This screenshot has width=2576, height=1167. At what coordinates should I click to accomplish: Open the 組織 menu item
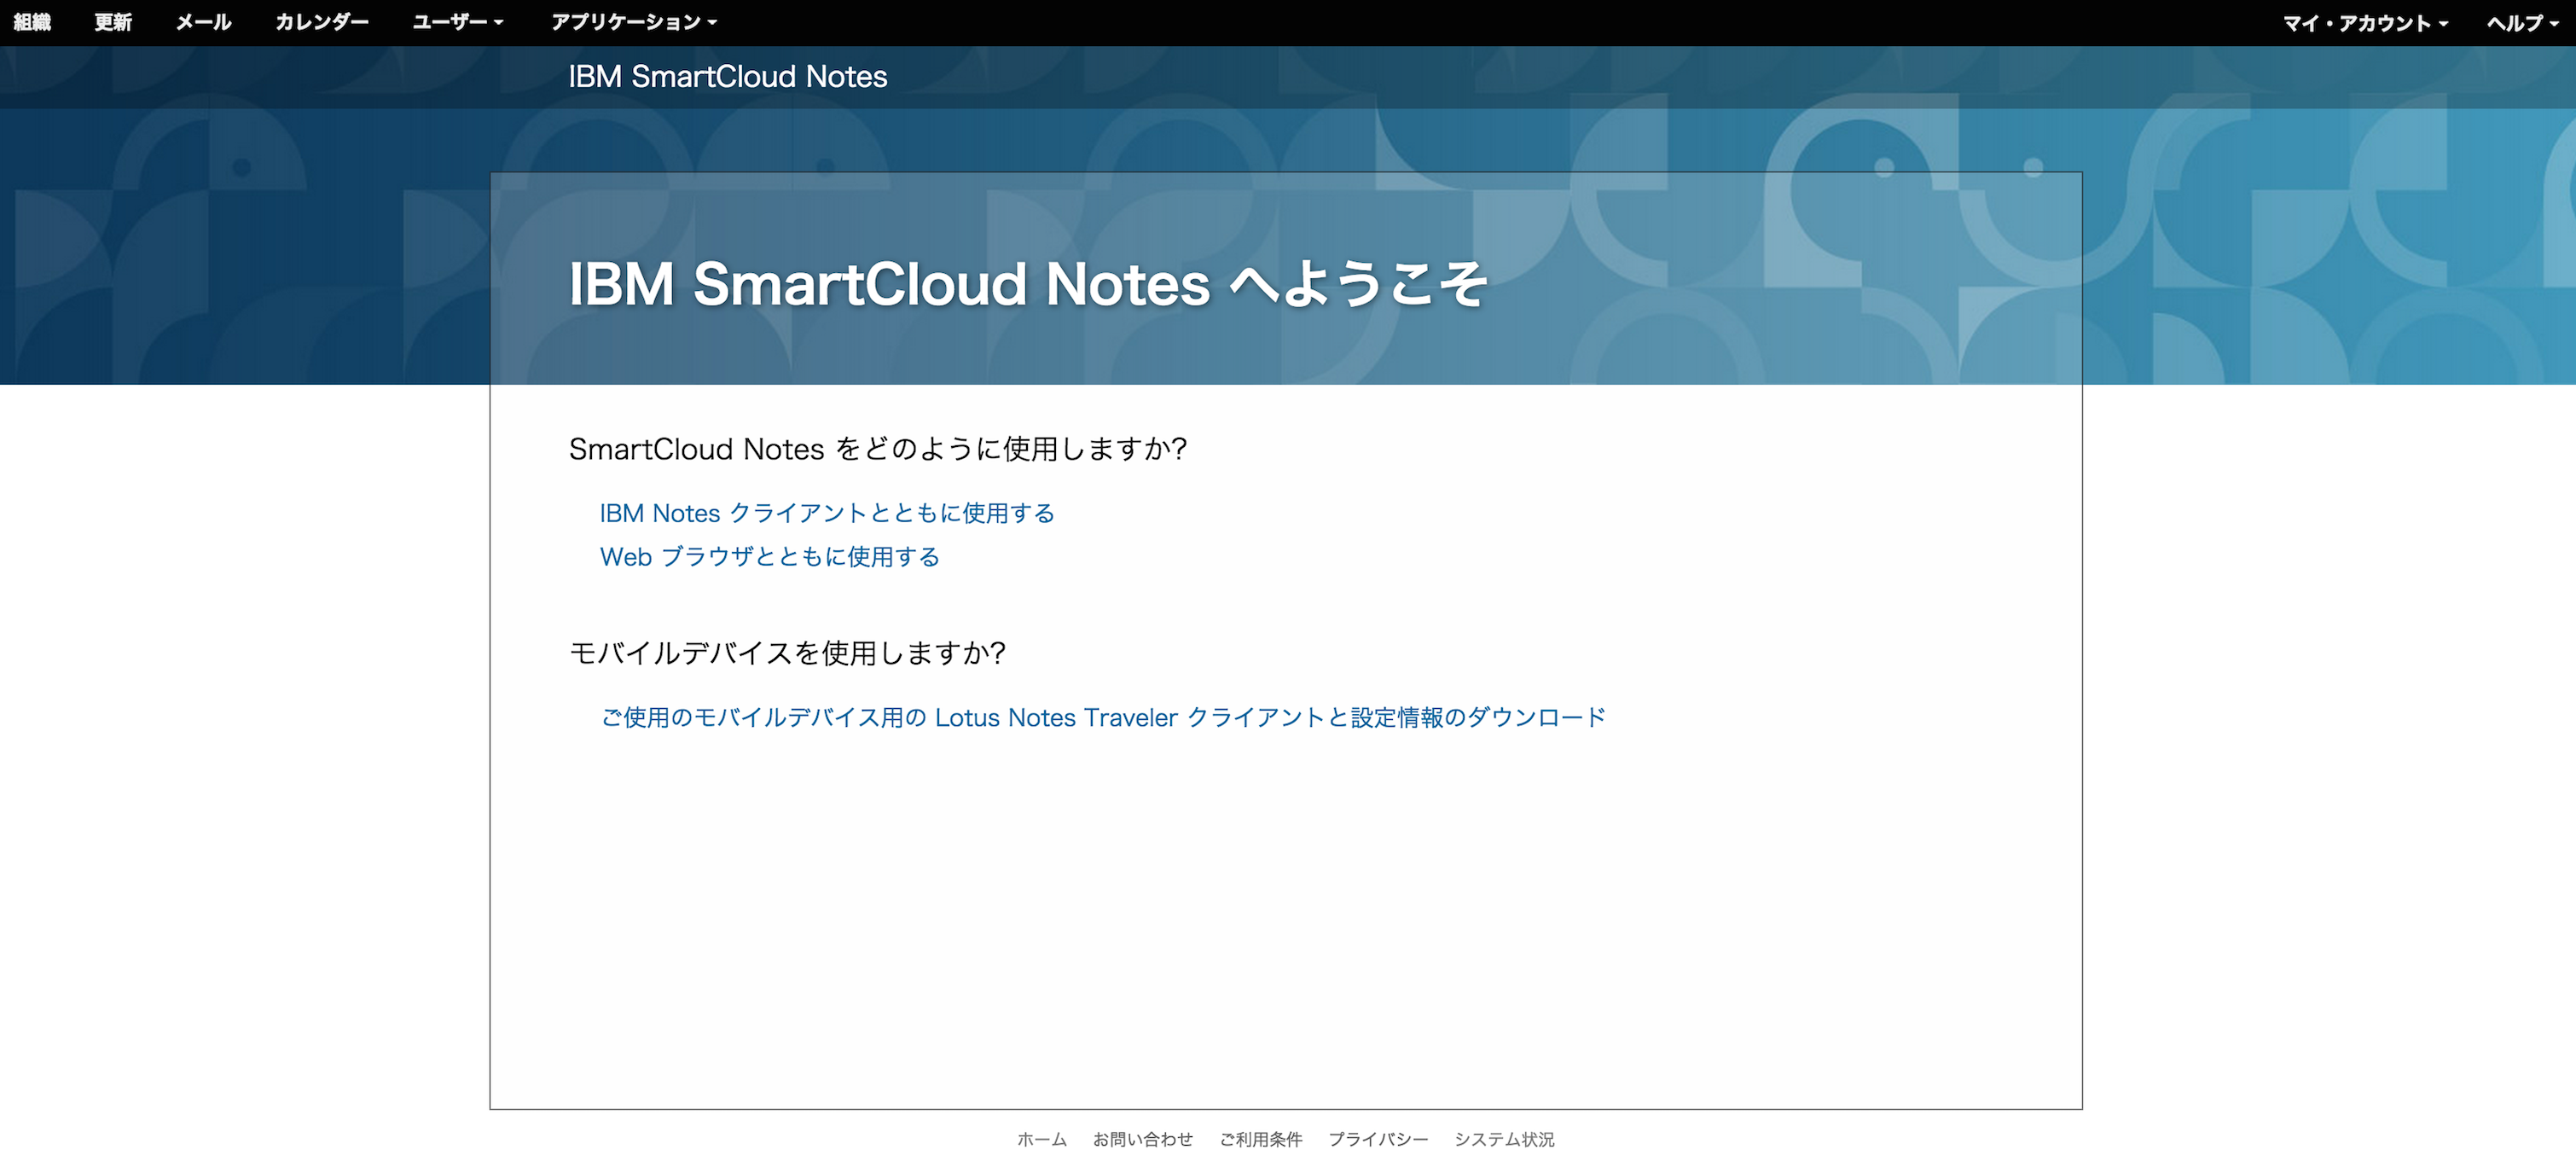coord(32,22)
